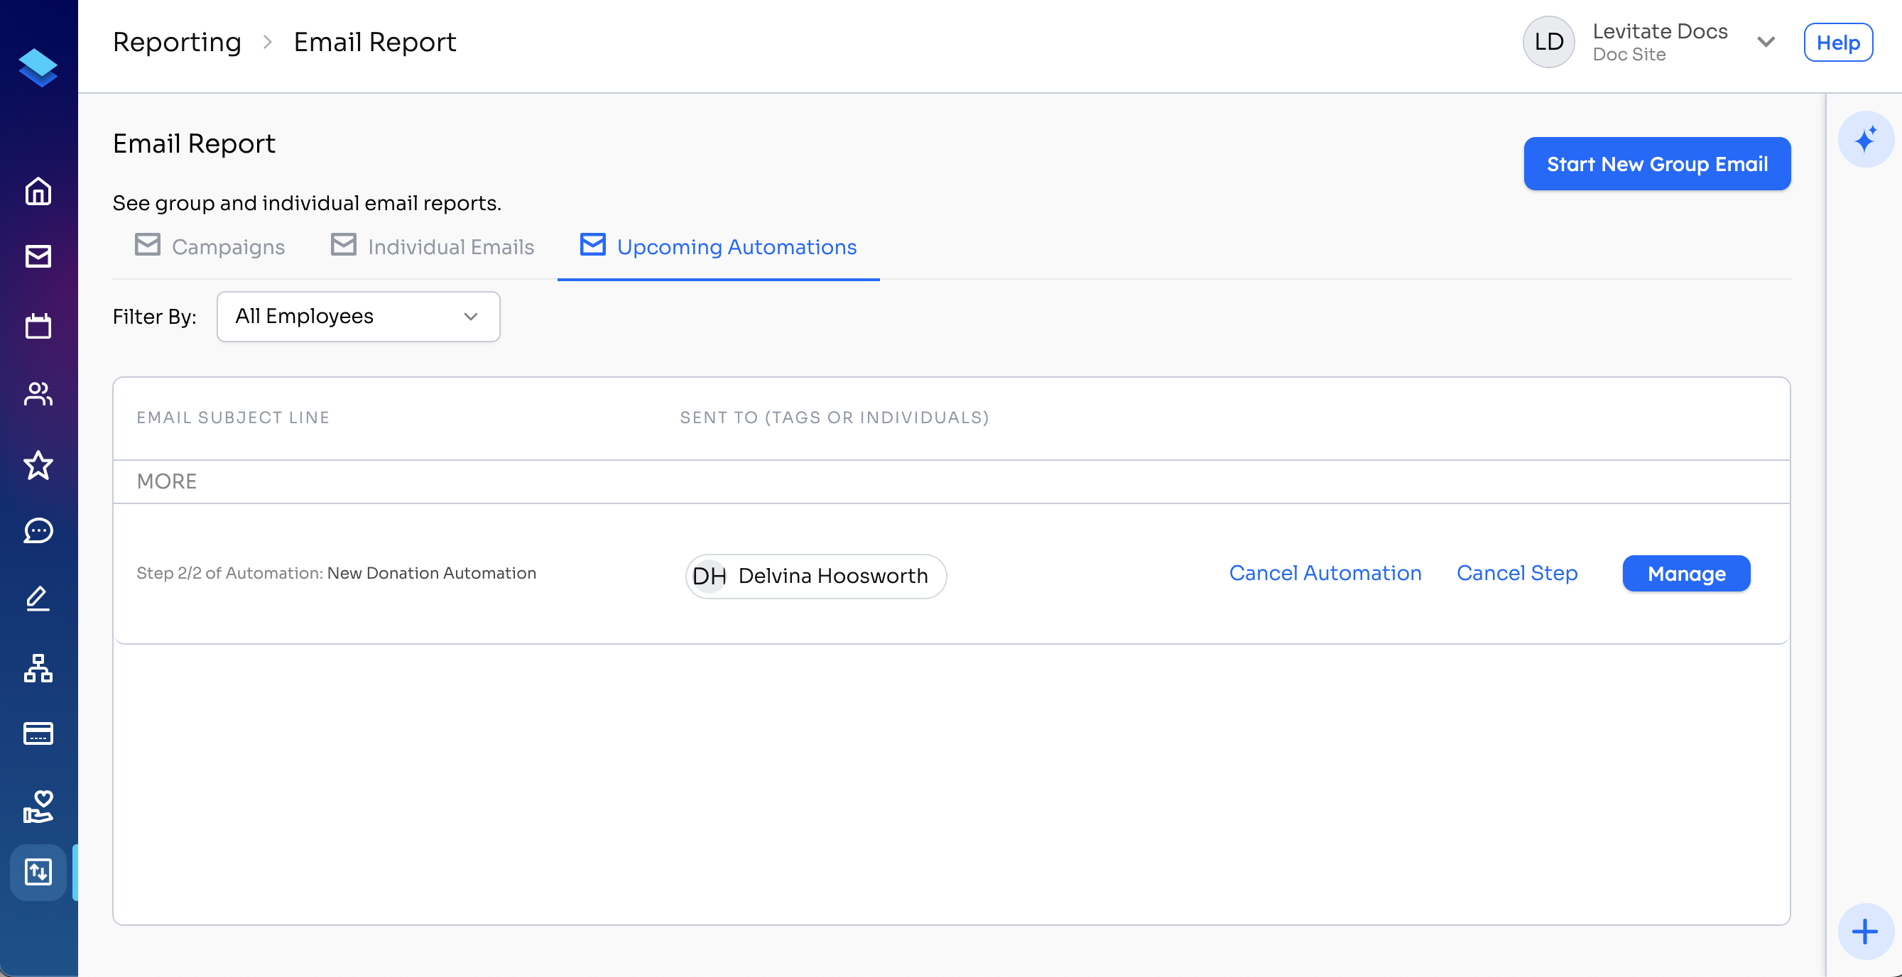Open the Donations hand-heart icon in the sidebar
The image size is (1902, 977).
(38, 806)
